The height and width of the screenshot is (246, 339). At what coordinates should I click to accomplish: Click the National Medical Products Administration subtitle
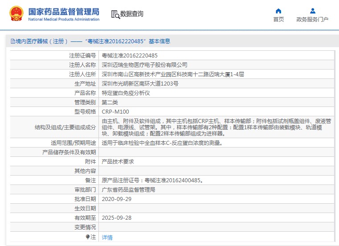64,20
